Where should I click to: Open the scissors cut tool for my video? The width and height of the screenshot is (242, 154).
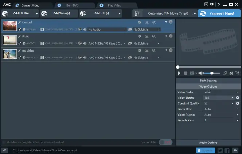pos(147,50)
